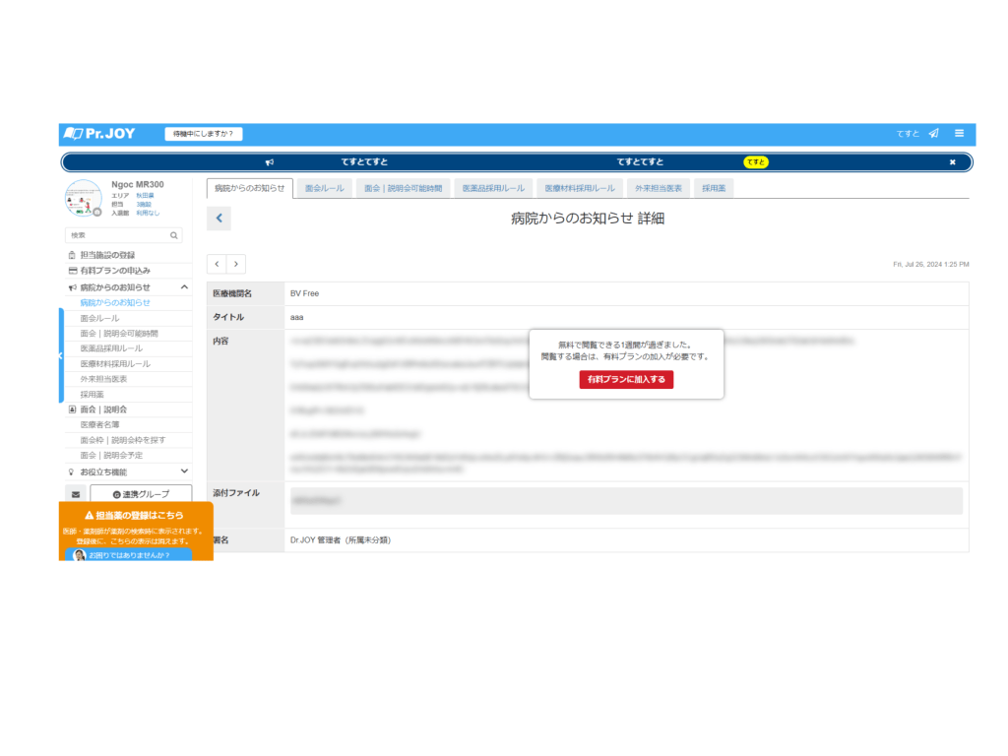The width and height of the screenshot is (1008, 756).
Task: Click the search magnifier icon in sidebar
Action: 174,235
